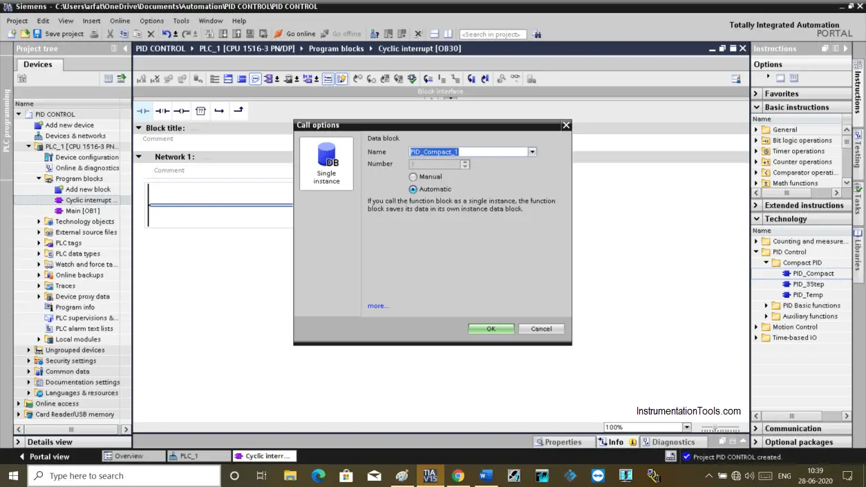Click the new project icon in toolbar
Image resolution: width=866 pixels, height=487 pixels.
coord(12,33)
